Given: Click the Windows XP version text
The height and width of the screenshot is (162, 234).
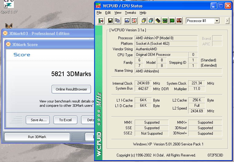Looking at the screenshot, I should coord(168,144).
